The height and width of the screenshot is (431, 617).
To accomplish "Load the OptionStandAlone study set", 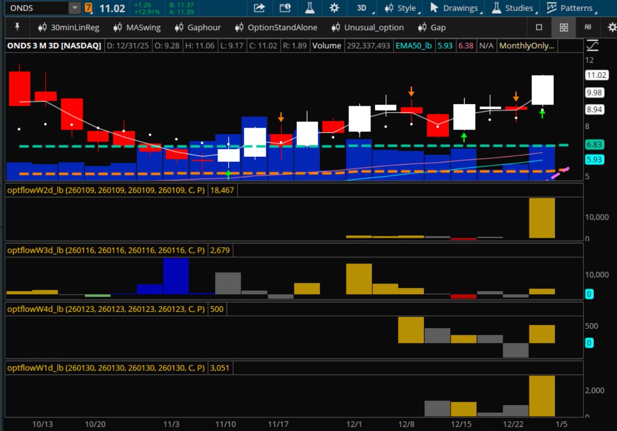I will point(276,27).
